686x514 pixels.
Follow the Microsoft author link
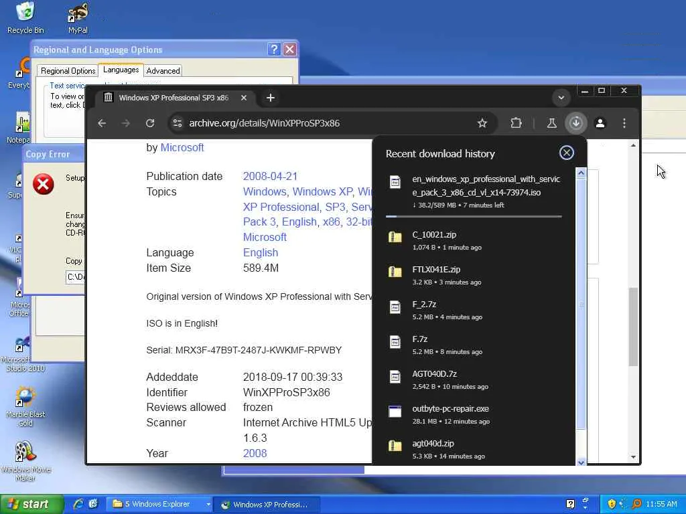coord(182,148)
